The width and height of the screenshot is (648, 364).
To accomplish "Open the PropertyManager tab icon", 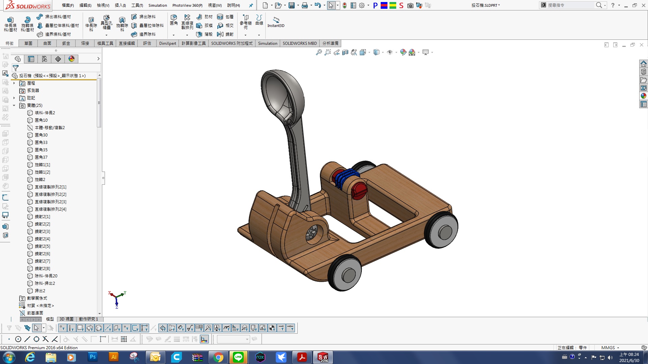I will point(31,59).
